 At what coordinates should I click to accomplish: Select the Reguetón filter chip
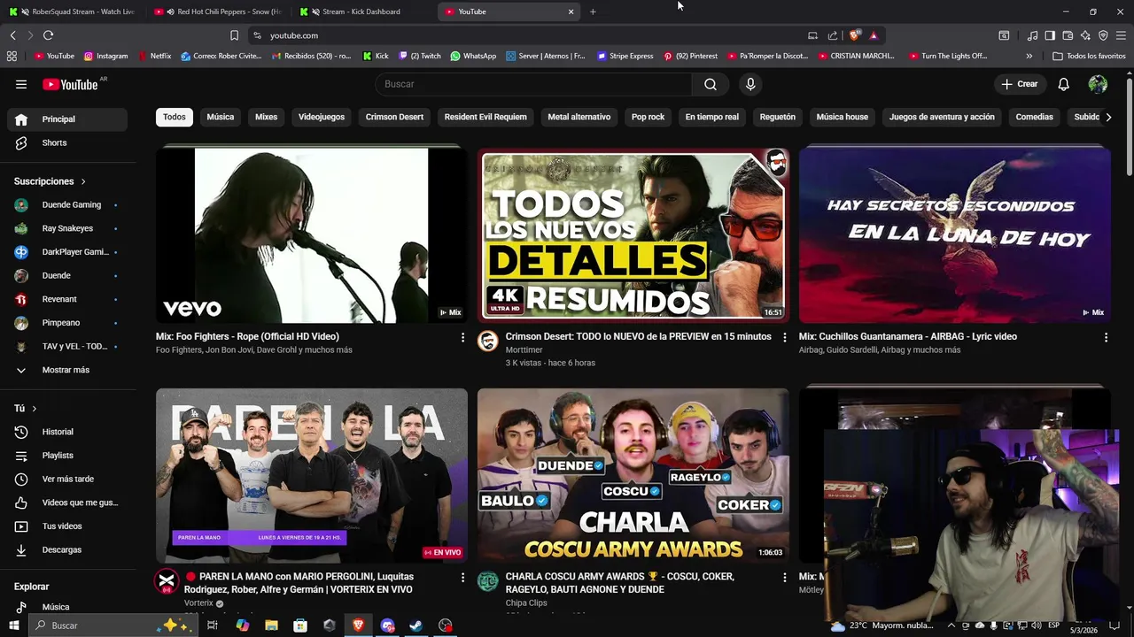point(778,117)
